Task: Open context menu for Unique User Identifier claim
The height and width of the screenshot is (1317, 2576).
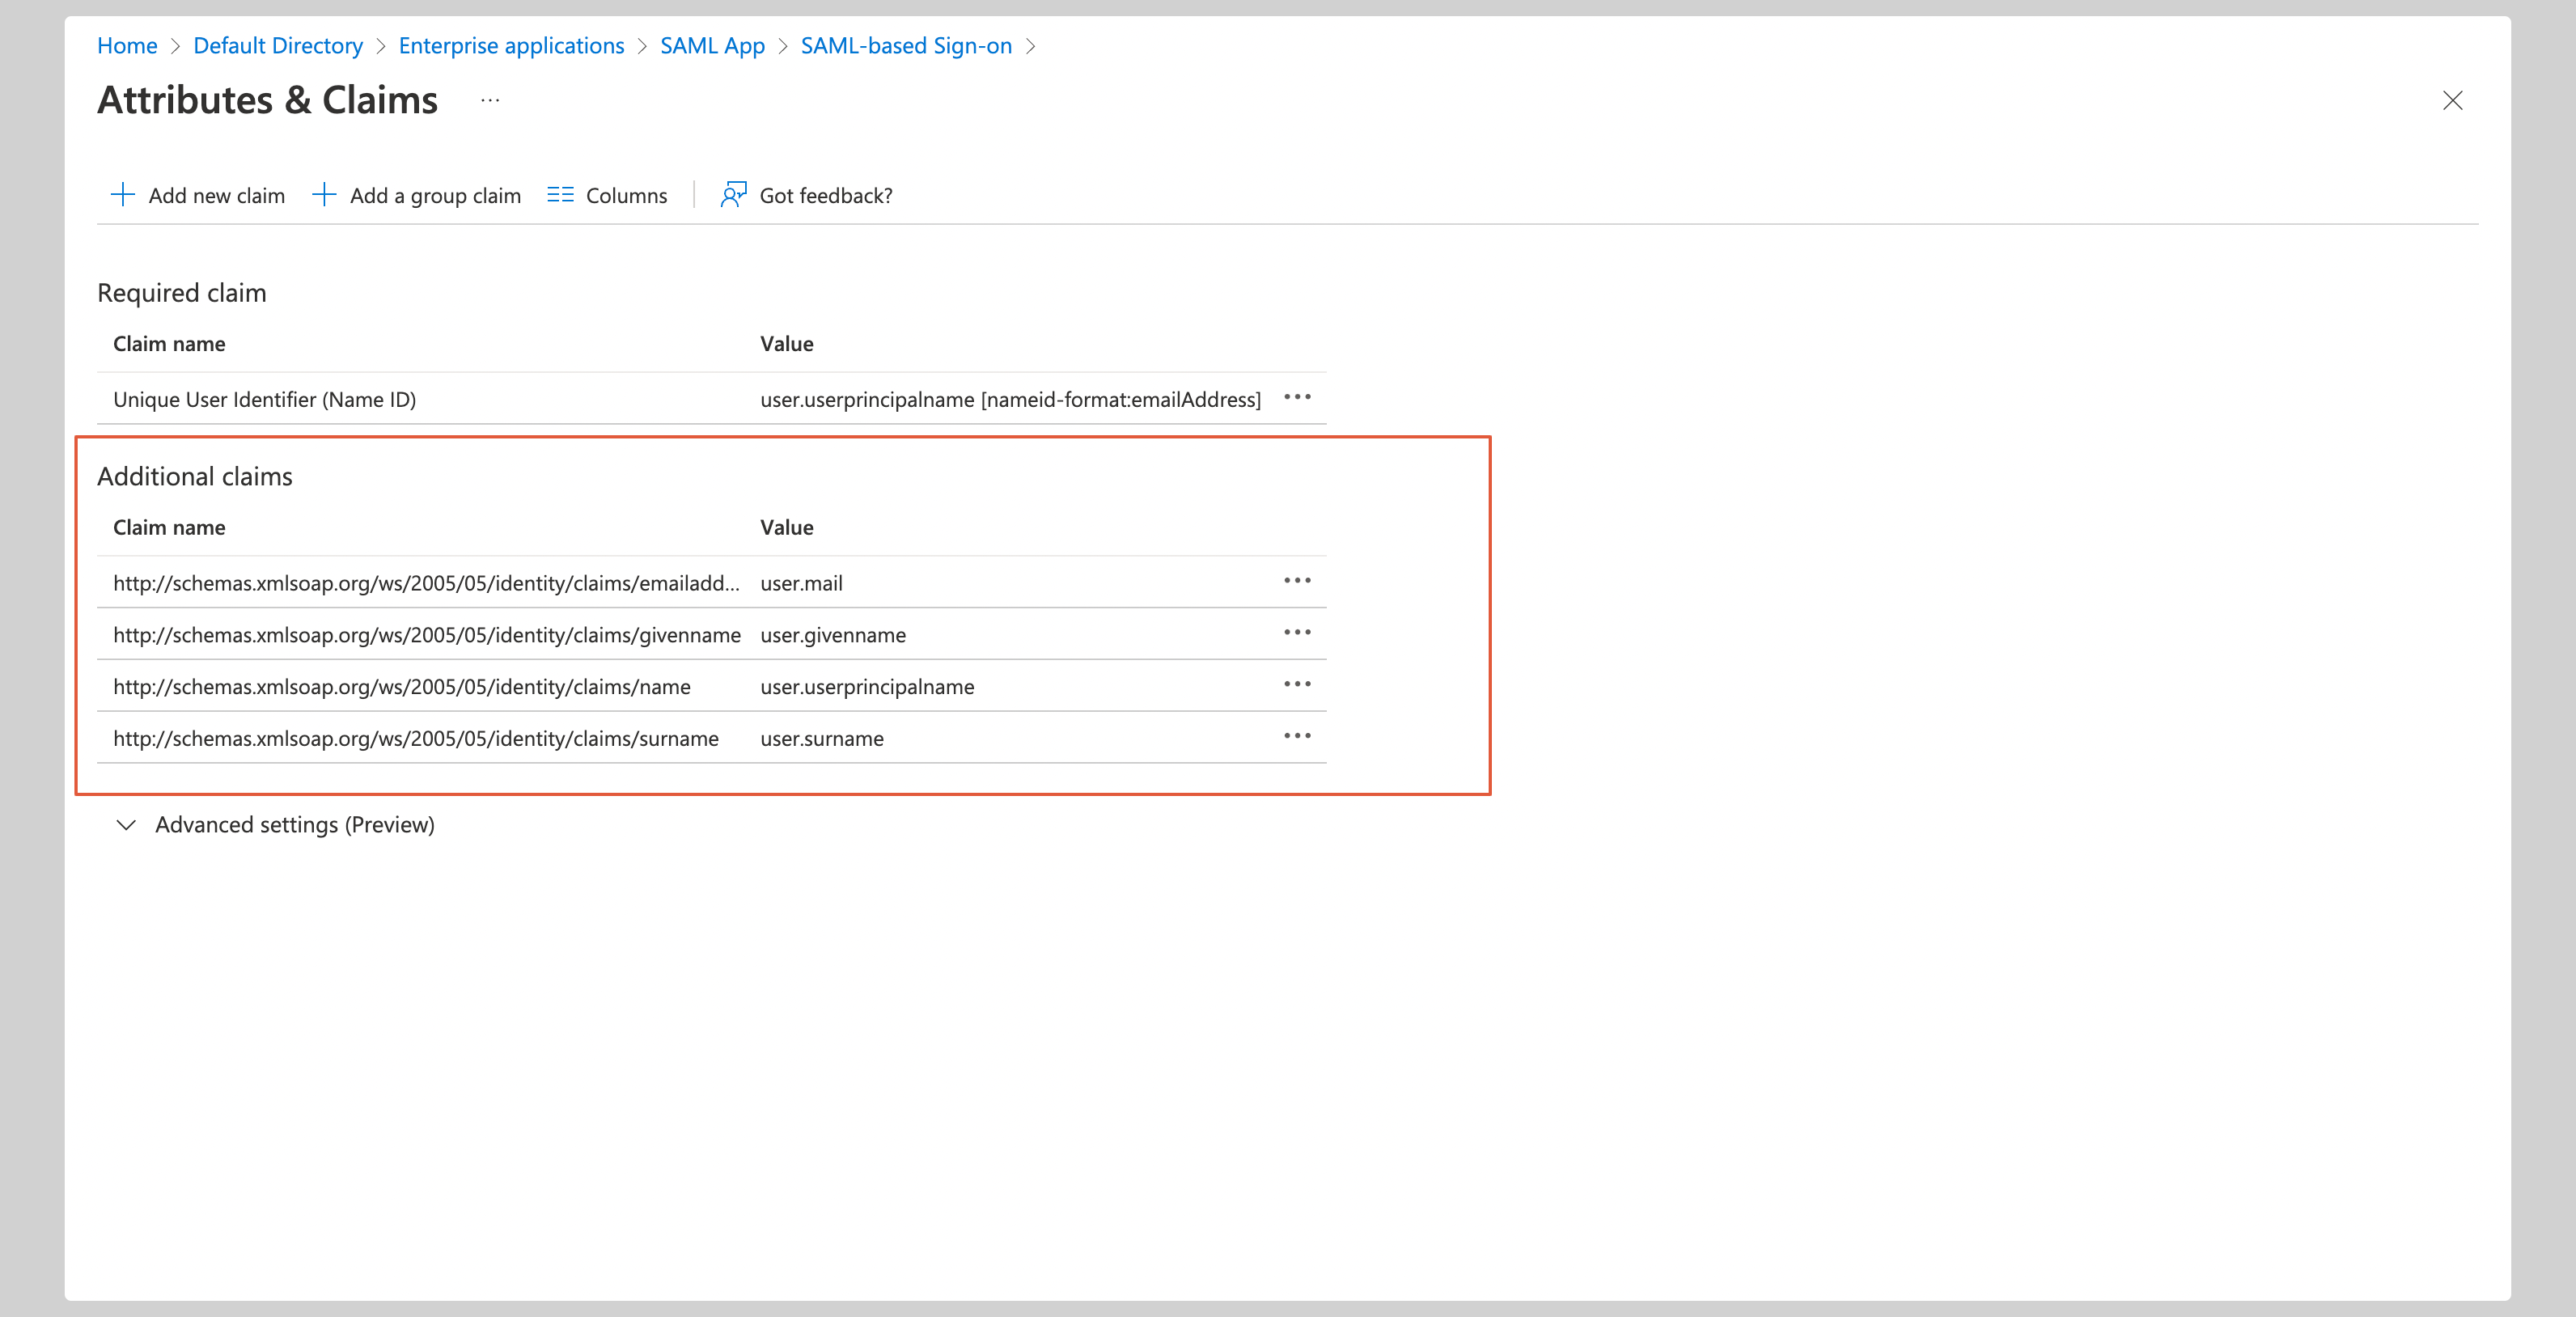Action: click(1297, 397)
